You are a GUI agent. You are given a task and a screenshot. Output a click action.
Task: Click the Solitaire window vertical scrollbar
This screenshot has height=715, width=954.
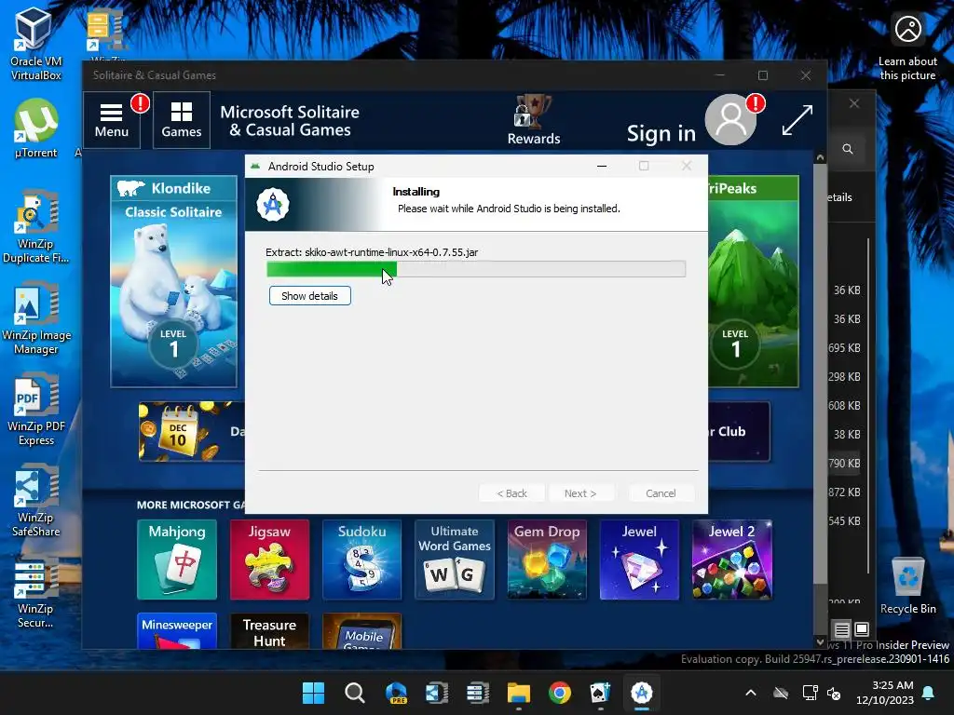point(820,372)
